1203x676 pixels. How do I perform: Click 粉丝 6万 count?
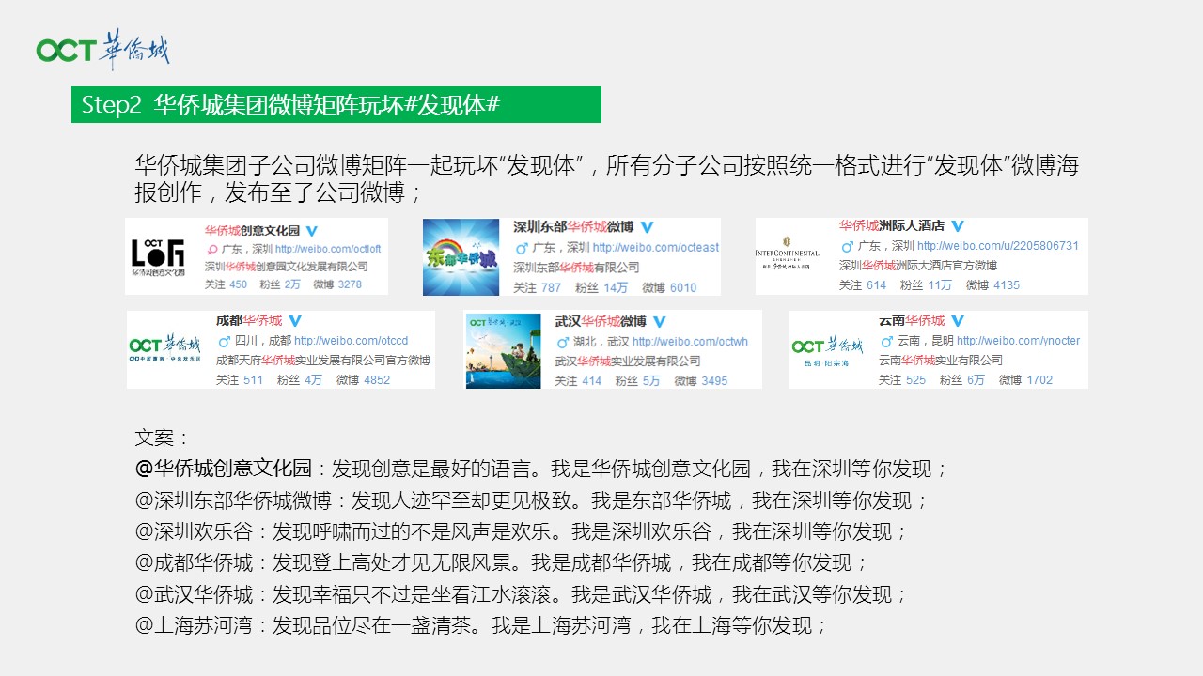(962, 380)
